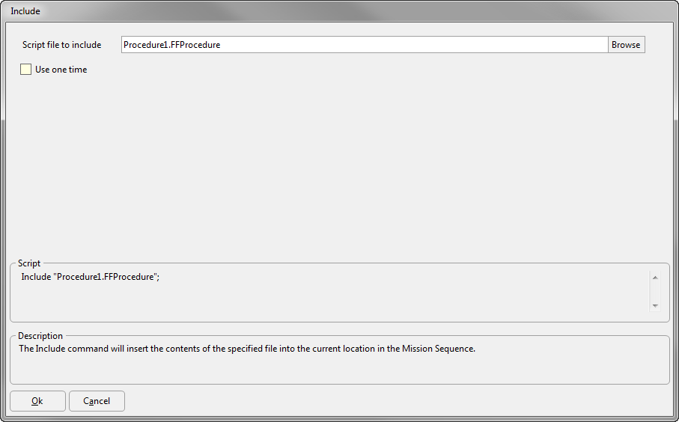Click the Script box scroll down arrow
This screenshot has width=679, height=422.
pyautogui.click(x=655, y=305)
